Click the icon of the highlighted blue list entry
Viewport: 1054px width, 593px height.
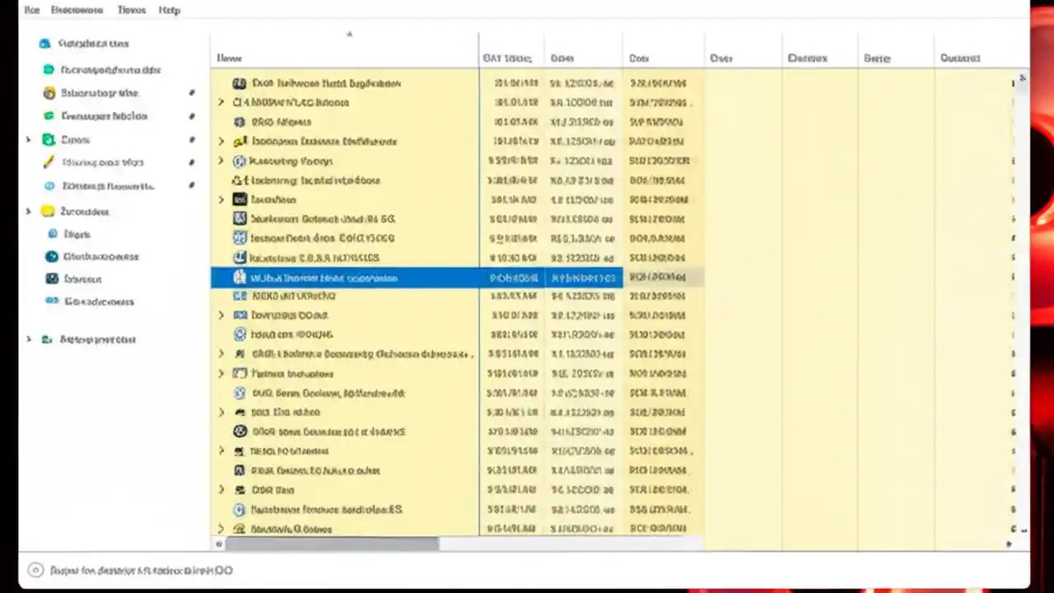point(240,278)
